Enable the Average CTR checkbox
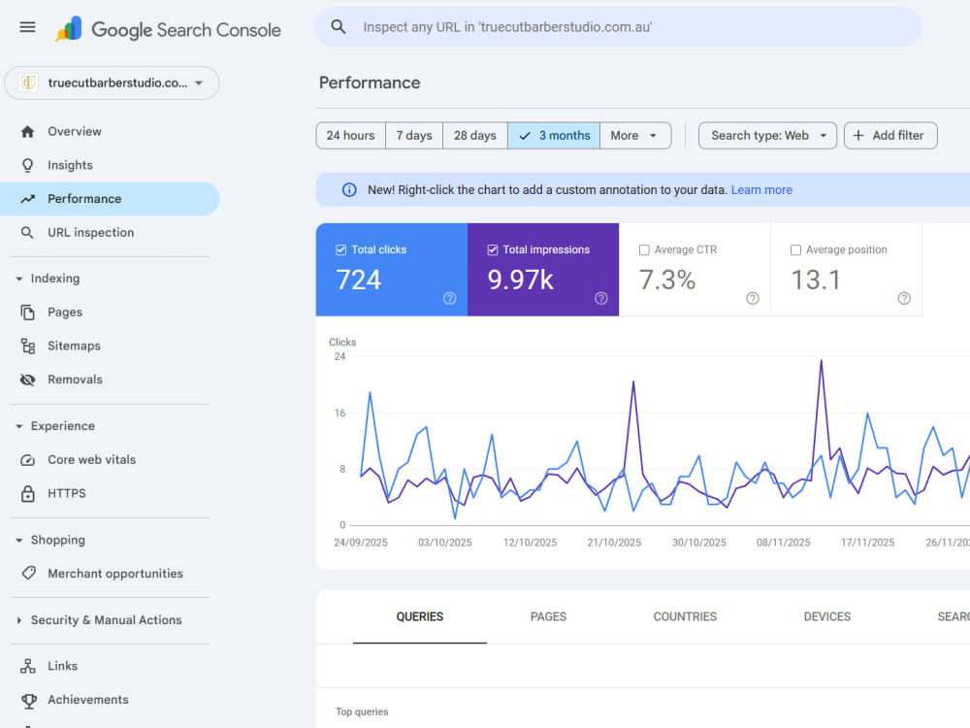The height and width of the screenshot is (728, 970). pyautogui.click(x=644, y=250)
